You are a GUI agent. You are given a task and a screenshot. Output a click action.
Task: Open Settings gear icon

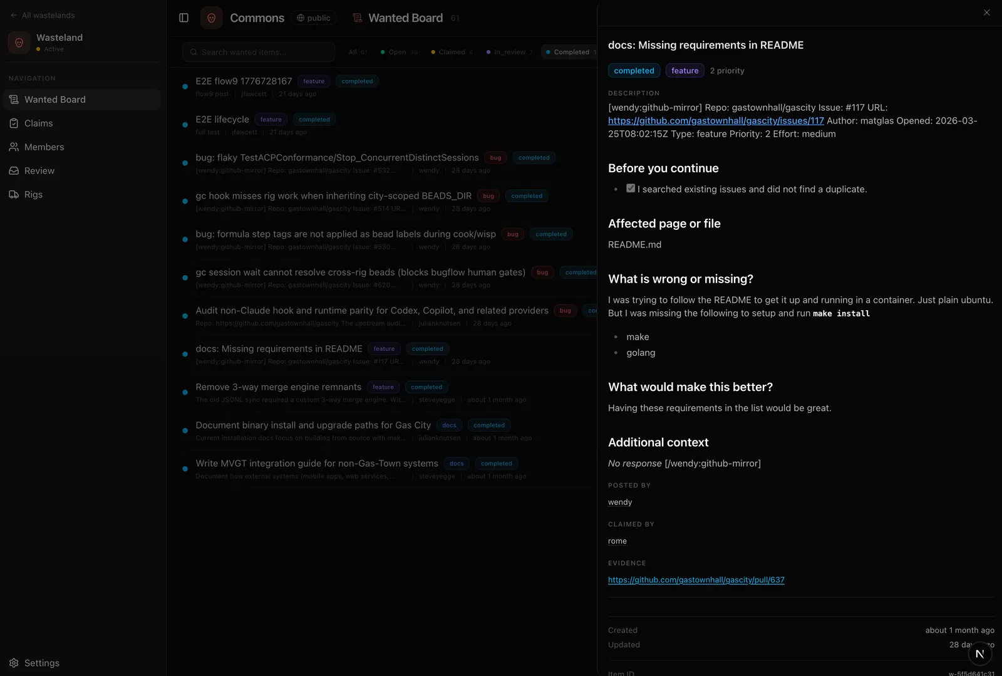(x=14, y=663)
